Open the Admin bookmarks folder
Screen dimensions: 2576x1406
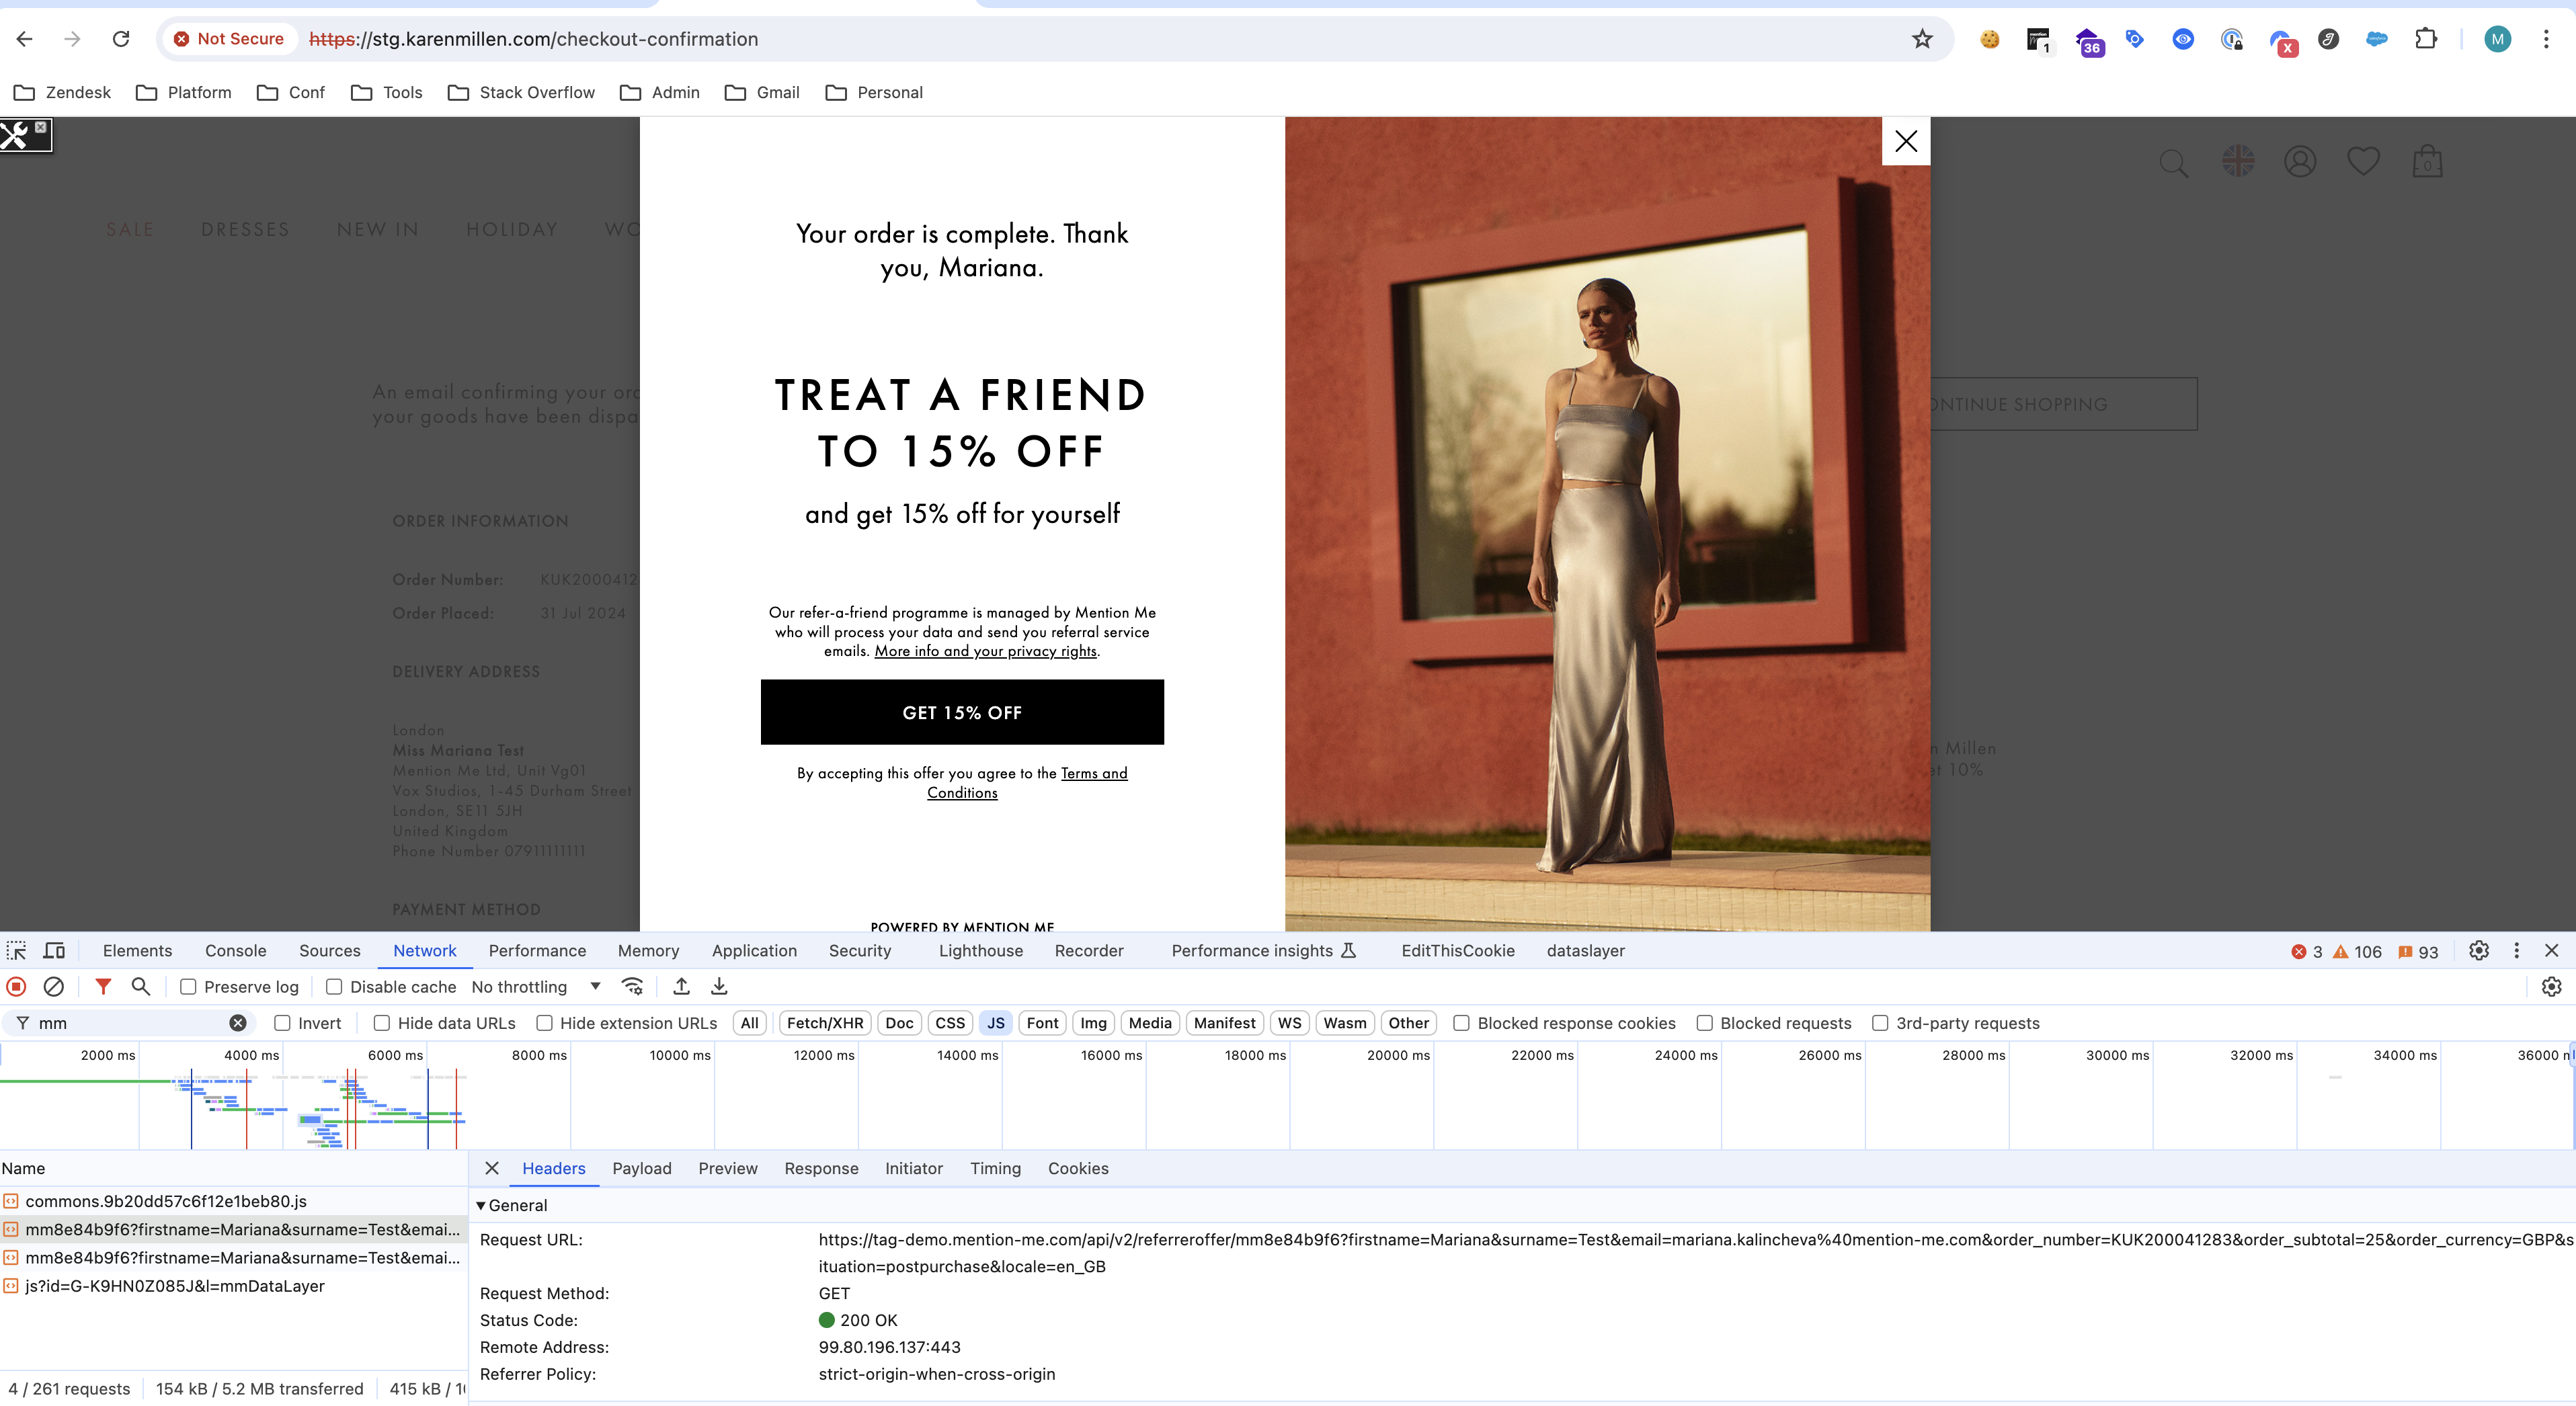660,92
